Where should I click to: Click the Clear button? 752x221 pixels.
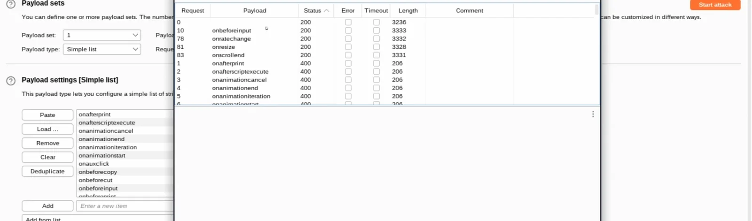click(47, 157)
